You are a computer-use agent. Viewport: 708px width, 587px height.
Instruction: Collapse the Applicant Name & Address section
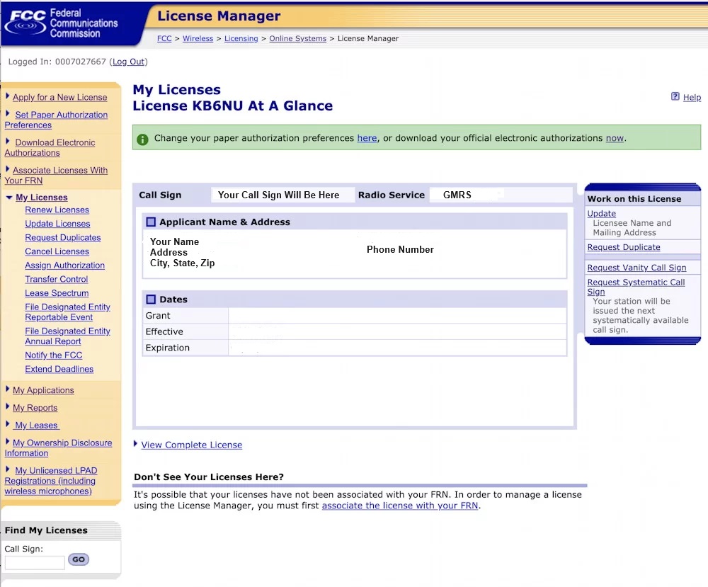(151, 222)
